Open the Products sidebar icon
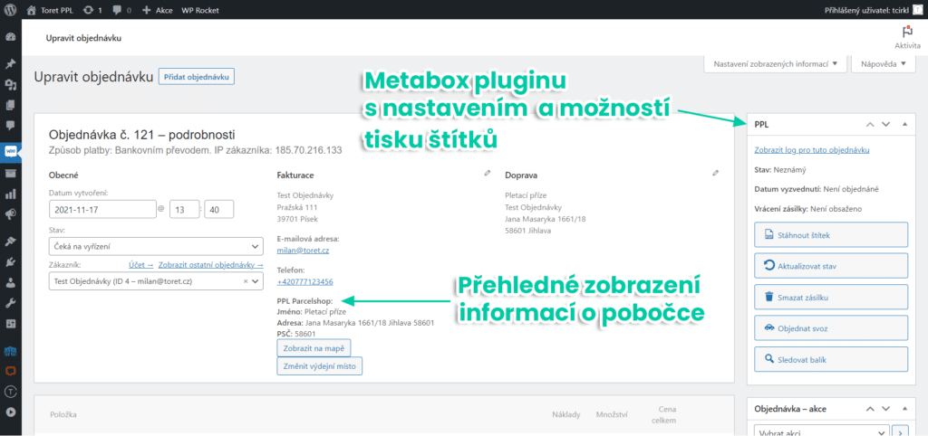Image resolution: width=928 pixels, height=436 pixels. 10,173
